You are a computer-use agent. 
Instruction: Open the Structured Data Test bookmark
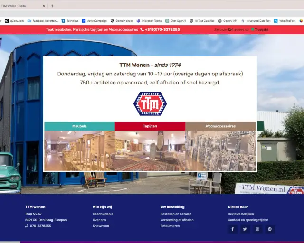[256, 21]
